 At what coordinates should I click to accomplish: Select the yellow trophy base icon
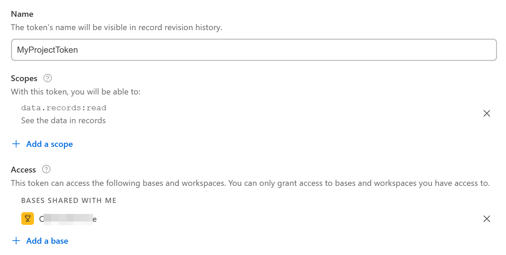27,219
